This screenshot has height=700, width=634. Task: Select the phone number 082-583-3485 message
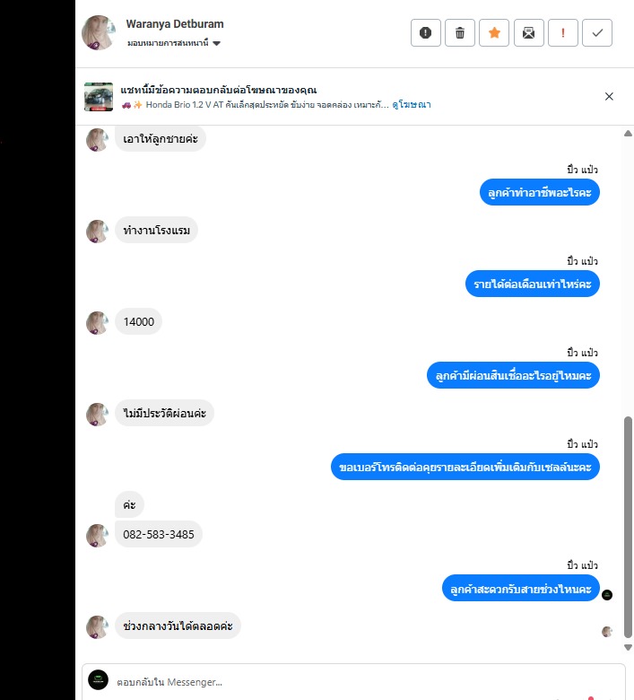(159, 534)
